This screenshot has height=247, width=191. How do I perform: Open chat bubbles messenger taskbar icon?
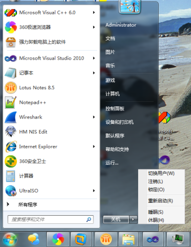pyautogui.click(x=34, y=239)
